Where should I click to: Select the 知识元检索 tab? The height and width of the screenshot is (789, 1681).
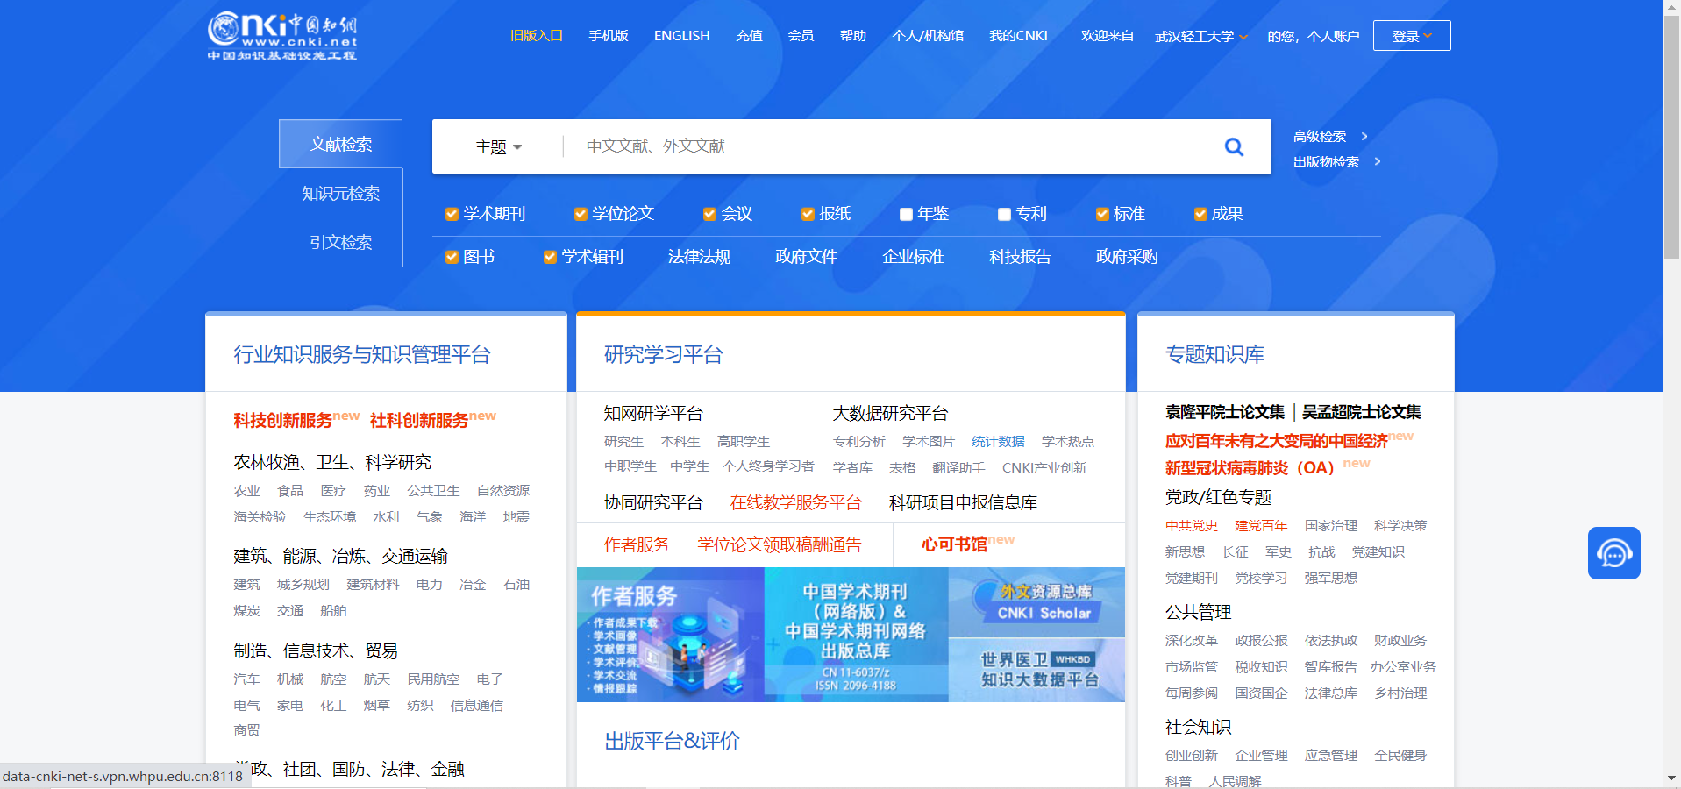pyautogui.click(x=341, y=193)
